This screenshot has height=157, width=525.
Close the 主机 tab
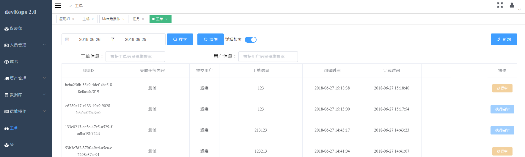click(x=93, y=19)
